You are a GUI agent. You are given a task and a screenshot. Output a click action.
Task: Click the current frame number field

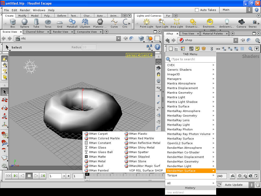pyautogui.click(x=55, y=176)
